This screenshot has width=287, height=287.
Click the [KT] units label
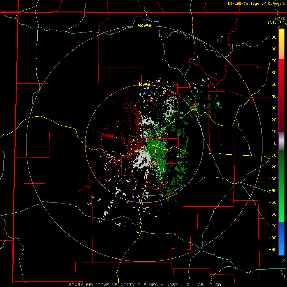click(x=272, y=22)
